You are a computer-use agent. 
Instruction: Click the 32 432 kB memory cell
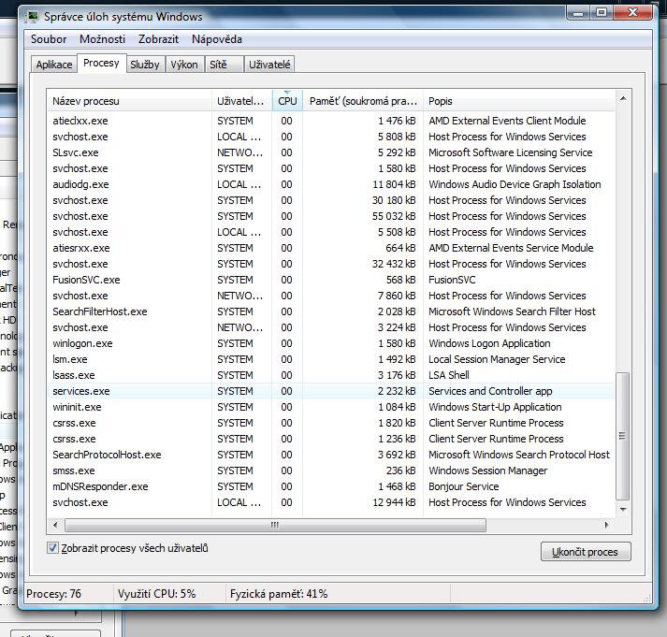[394, 264]
